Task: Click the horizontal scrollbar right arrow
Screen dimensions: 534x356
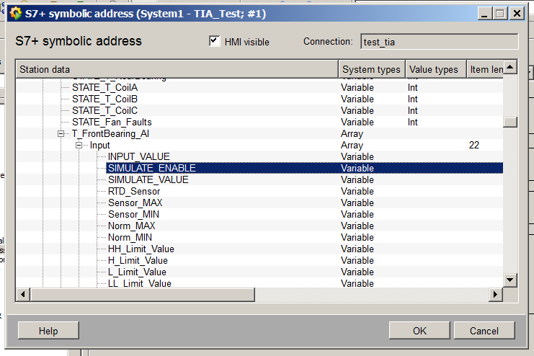Action: point(495,295)
